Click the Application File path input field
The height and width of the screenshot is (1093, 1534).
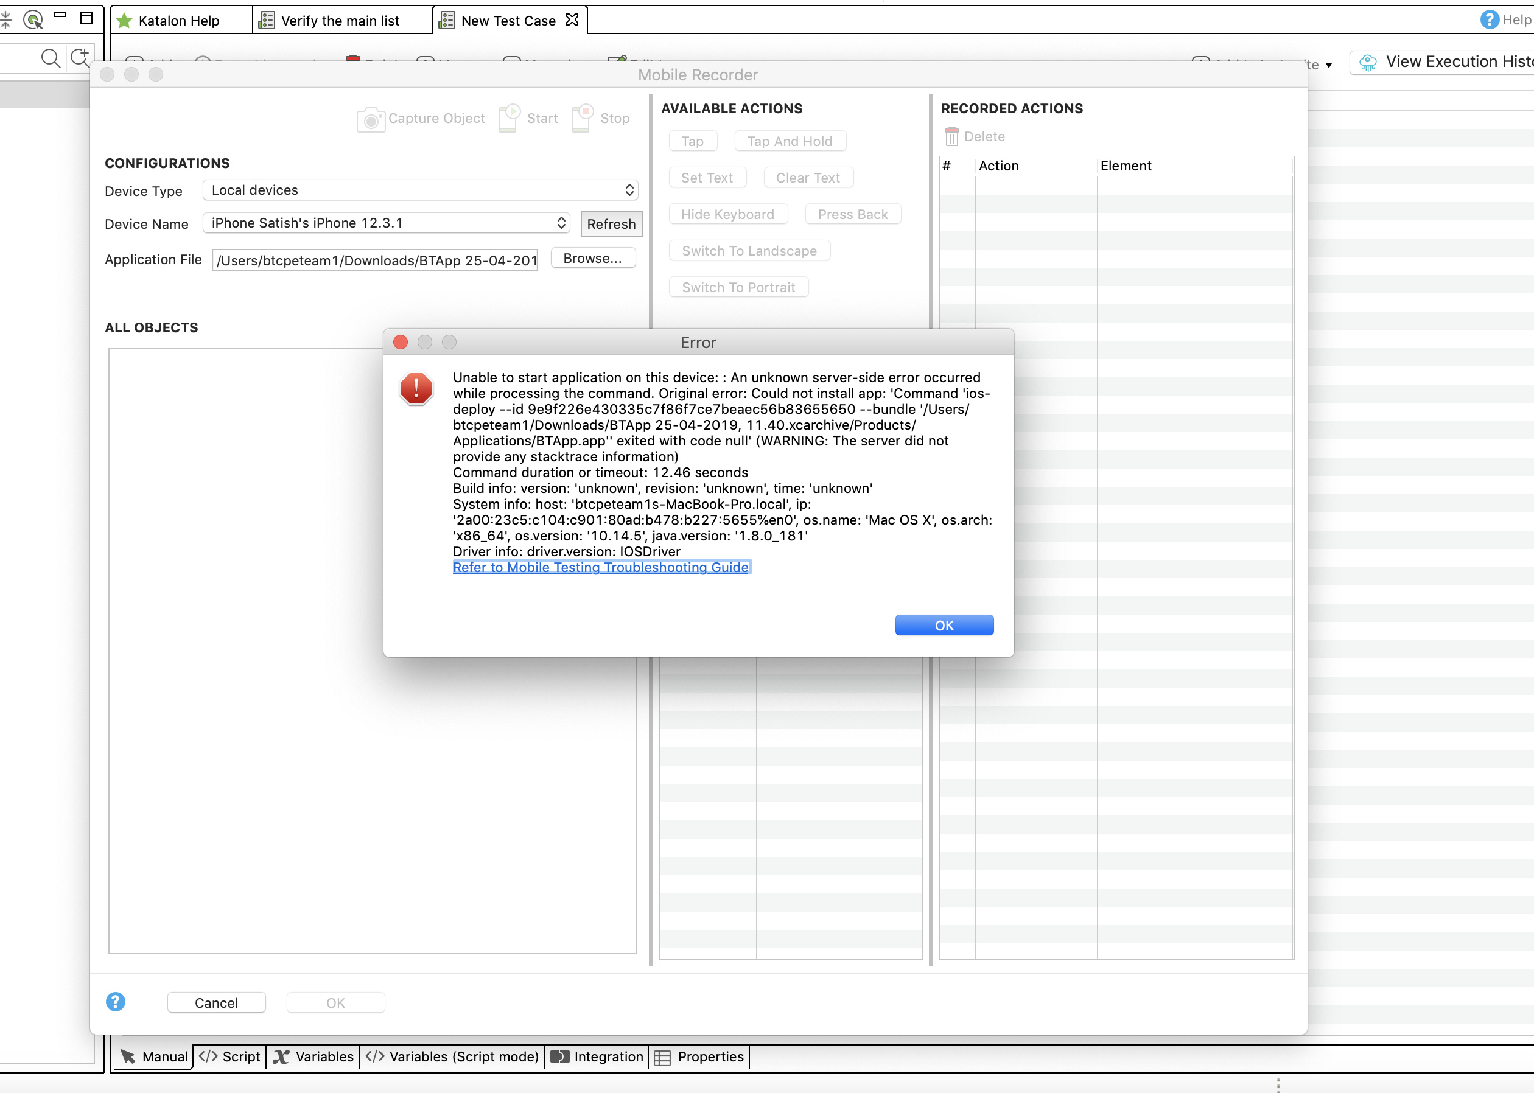tap(374, 260)
